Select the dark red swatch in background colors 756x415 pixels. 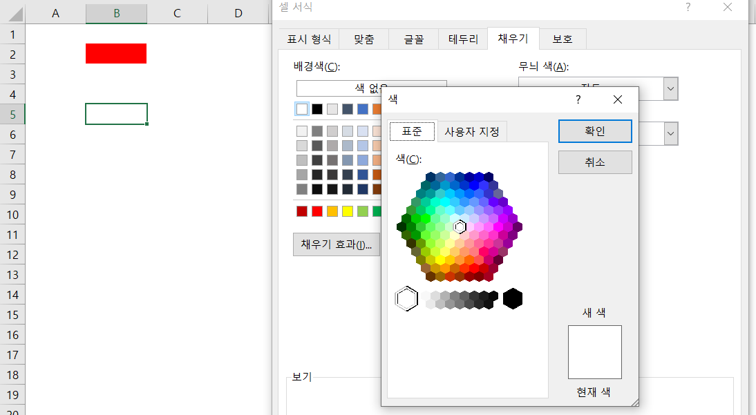coord(302,211)
